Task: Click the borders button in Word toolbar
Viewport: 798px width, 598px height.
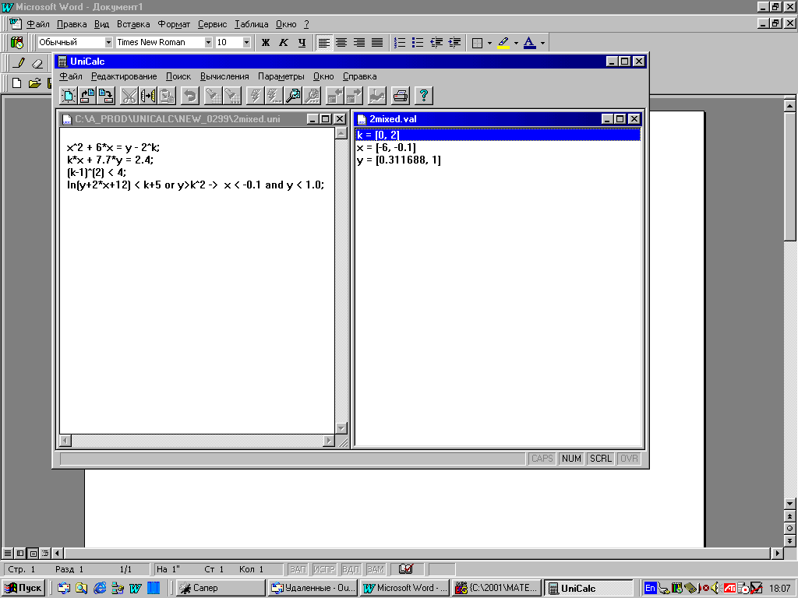Action: tap(478, 43)
